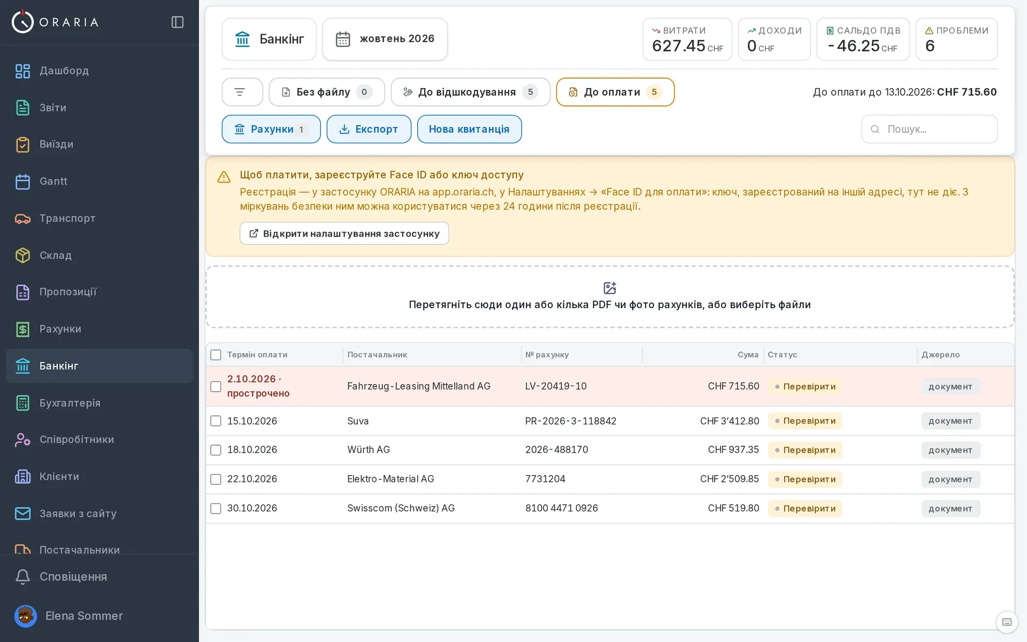Screen dimensions: 1027x642
Task: Click the Gantt calendar icon in the sidebar
Action: click(22, 181)
